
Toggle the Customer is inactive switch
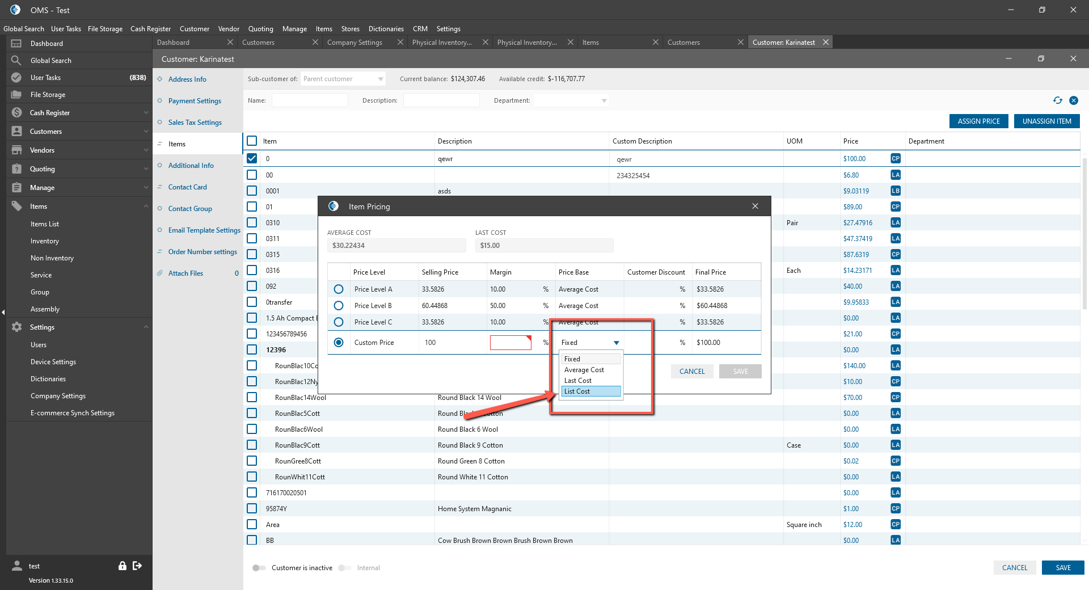(x=259, y=568)
